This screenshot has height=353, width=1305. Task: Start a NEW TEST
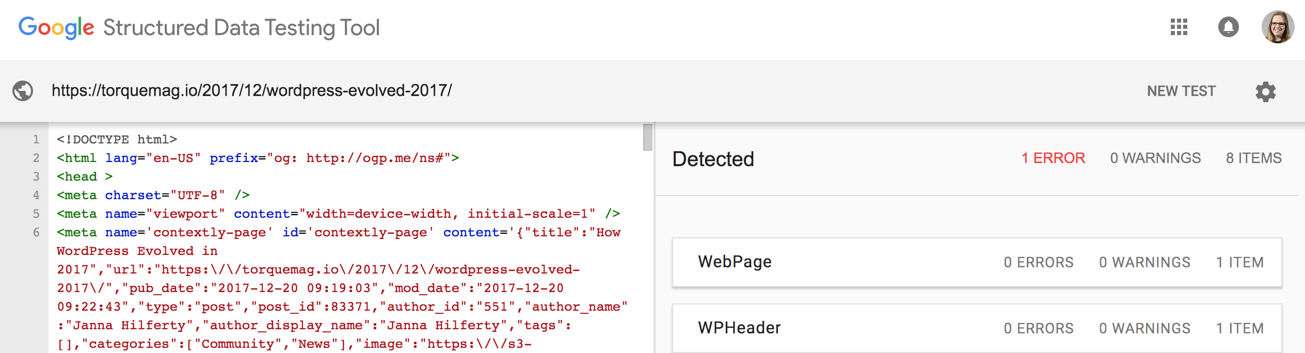tap(1181, 91)
